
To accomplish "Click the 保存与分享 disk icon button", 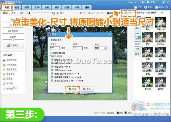I will 162,7.
